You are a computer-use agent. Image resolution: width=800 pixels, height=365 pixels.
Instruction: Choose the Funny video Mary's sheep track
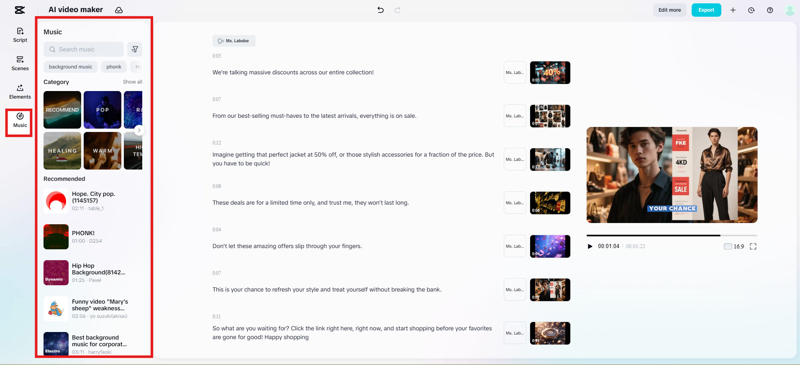[93, 309]
